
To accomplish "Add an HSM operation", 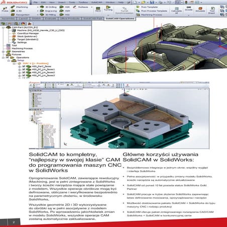I will 65,11.
